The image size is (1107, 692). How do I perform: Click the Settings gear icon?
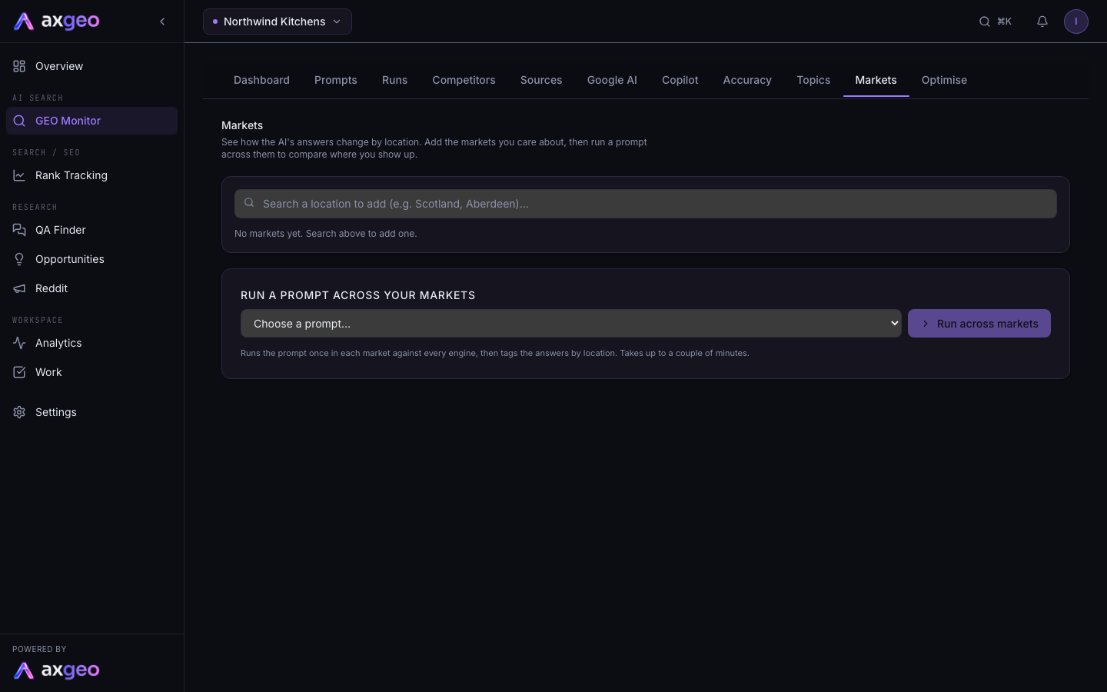pyautogui.click(x=19, y=412)
